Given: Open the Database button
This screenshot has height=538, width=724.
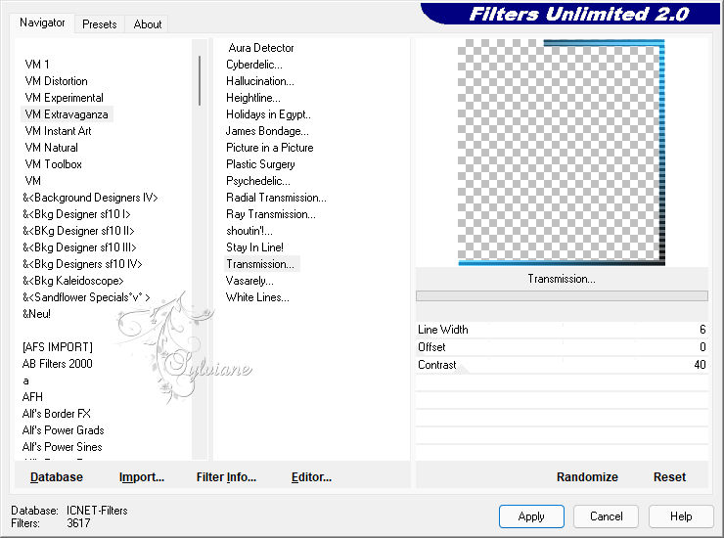Looking at the screenshot, I should [x=57, y=477].
